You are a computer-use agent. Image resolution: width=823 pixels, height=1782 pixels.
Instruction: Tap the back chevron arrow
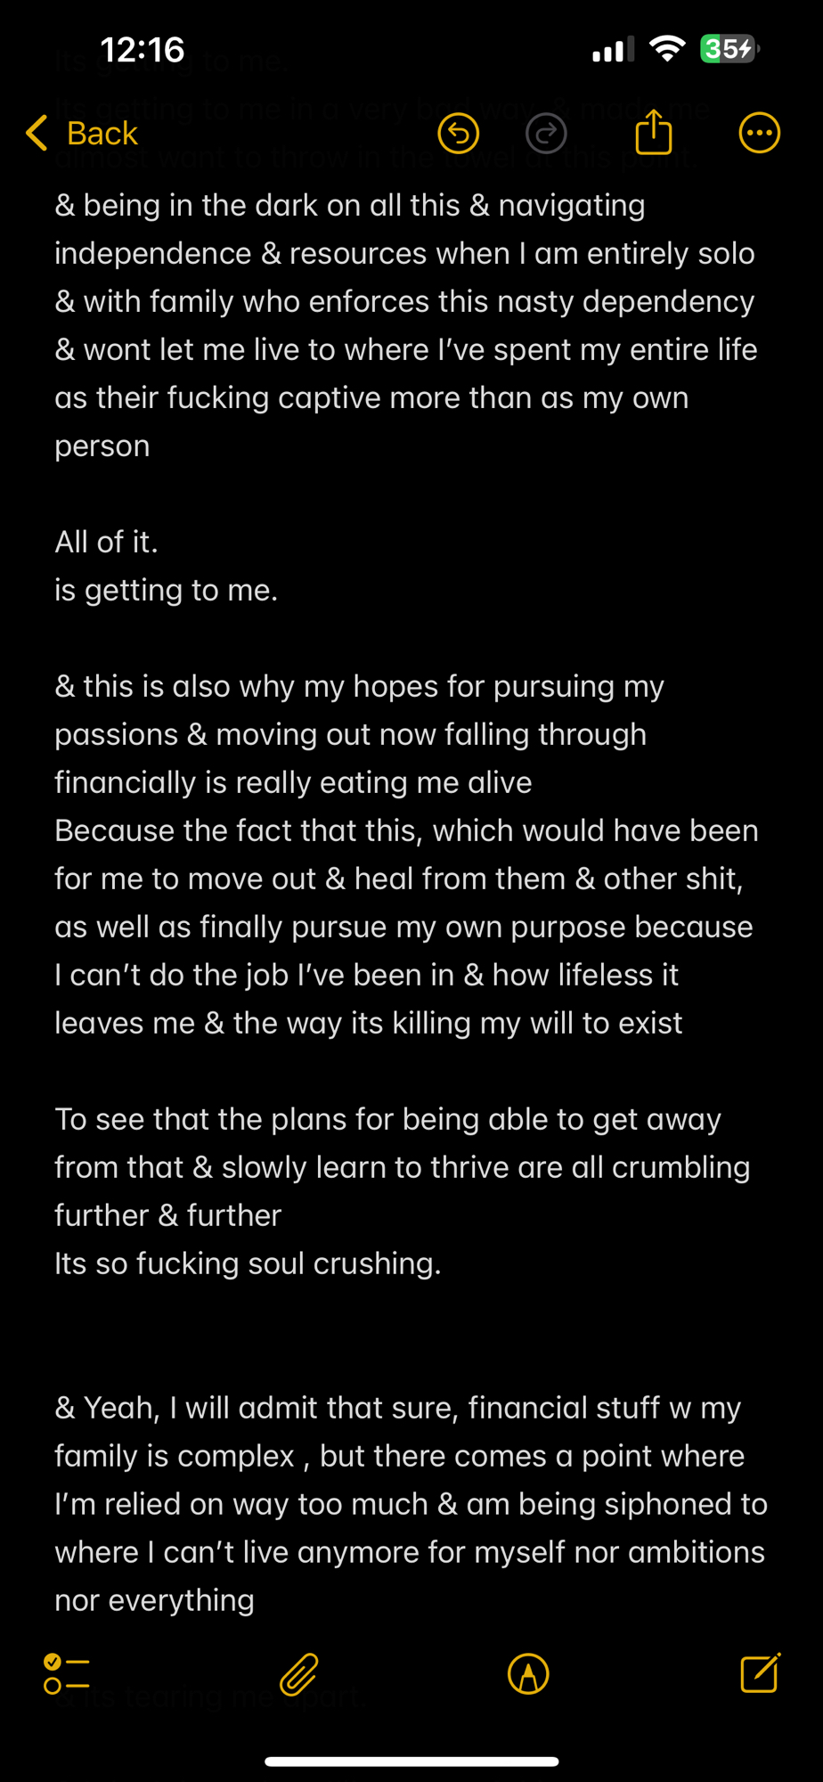37,134
